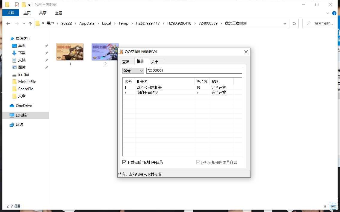Click the folder icon in address bar
This screenshot has height=212, width=340.
(37, 23)
